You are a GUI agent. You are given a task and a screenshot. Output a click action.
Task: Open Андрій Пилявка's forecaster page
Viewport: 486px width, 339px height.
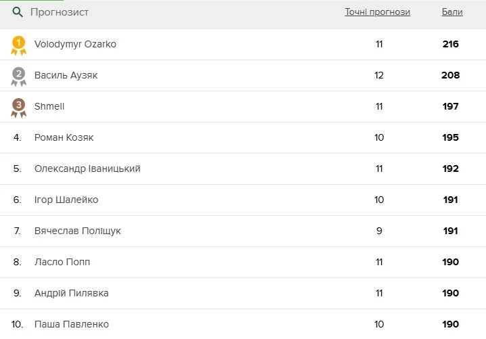[x=71, y=293]
